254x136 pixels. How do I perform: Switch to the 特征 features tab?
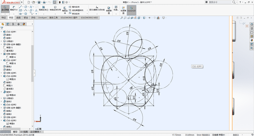(x=4, y=18)
